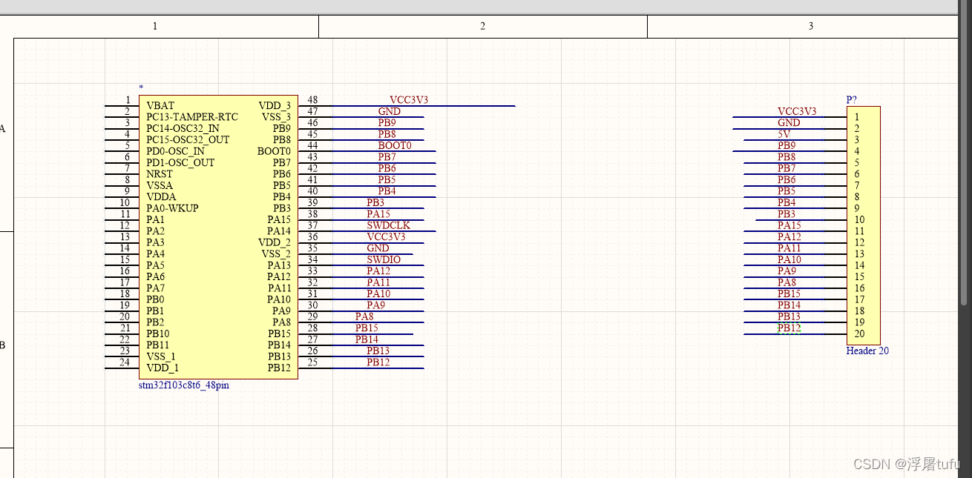Click the red BOOT0 net label on the wire
The width and height of the screenshot is (972, 478).
[395, 145]
